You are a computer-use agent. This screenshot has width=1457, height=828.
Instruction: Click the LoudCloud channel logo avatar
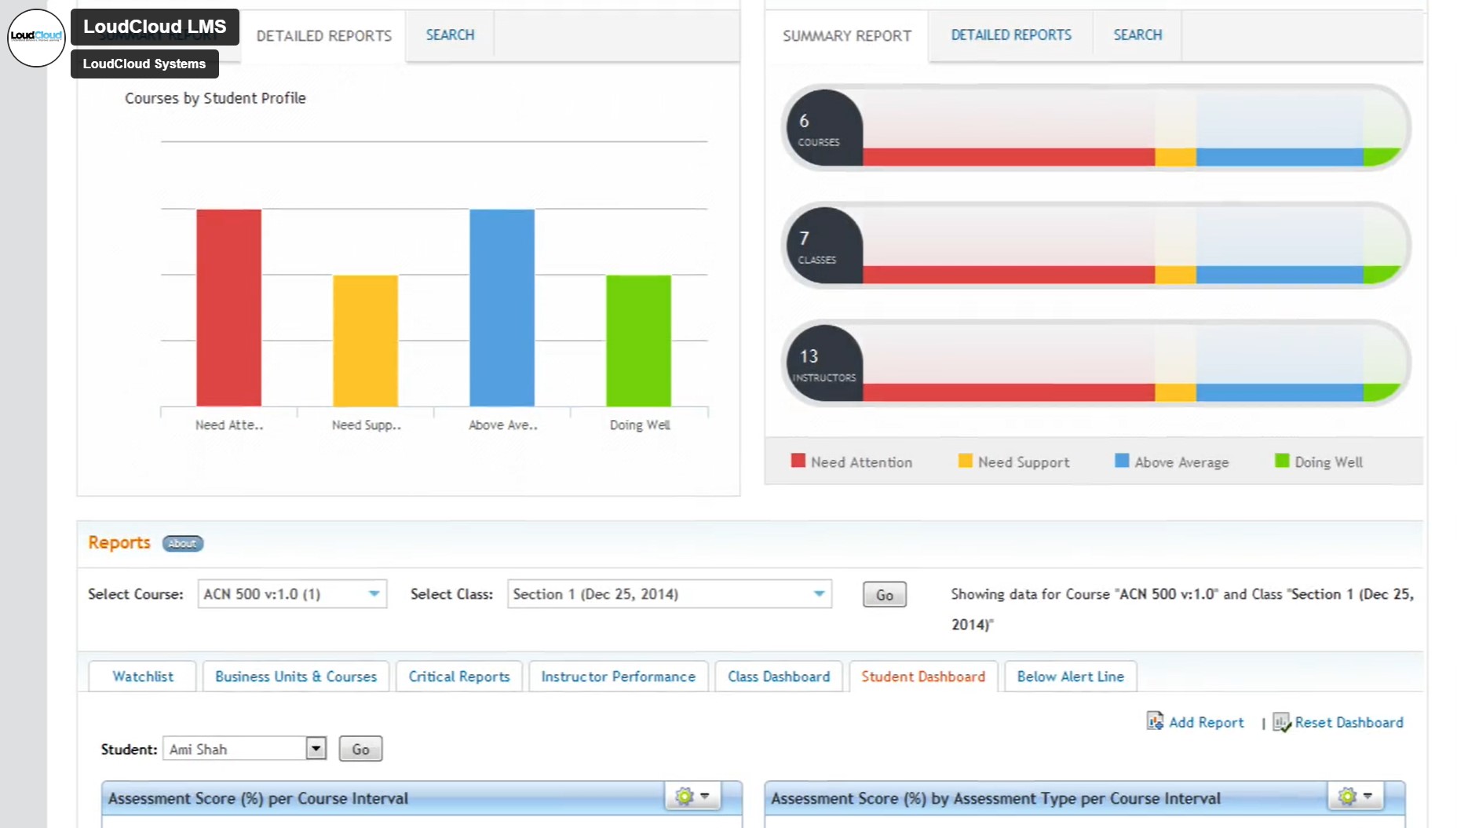tap(36, 37)
